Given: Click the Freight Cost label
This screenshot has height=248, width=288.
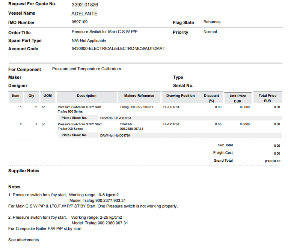Looking at the screenshot, I should (223, 153).
